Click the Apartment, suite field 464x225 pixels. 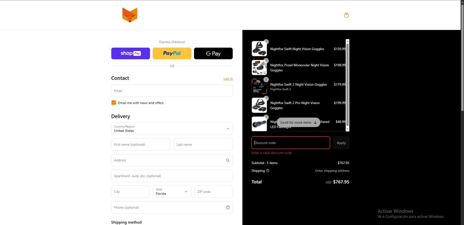point(172,176)
